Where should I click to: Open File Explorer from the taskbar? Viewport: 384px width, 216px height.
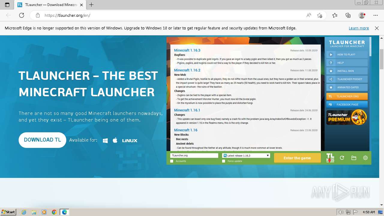pyautogui.click(x=34, y=212)
